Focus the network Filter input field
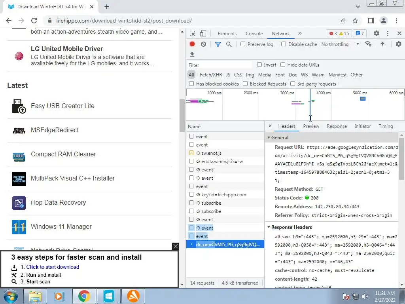 (220, 65)
